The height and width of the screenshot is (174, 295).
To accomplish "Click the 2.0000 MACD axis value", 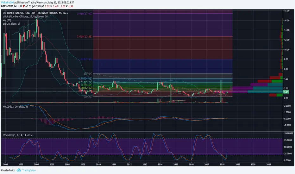I will (x=287, y=106).
